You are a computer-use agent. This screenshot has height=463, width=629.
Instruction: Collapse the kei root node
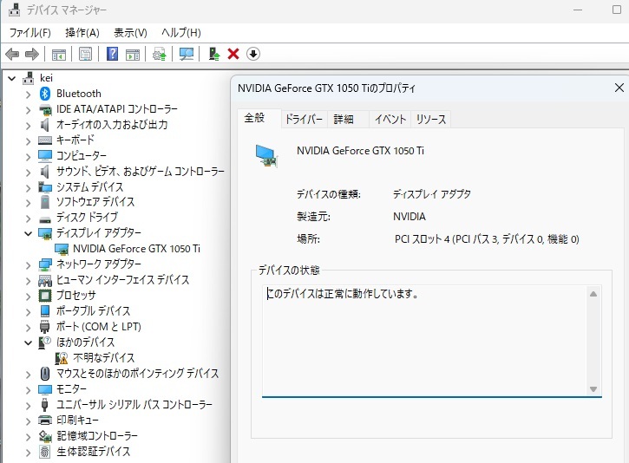[12, 78]
